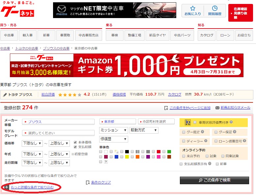Open the 総合評価 link

48,95
